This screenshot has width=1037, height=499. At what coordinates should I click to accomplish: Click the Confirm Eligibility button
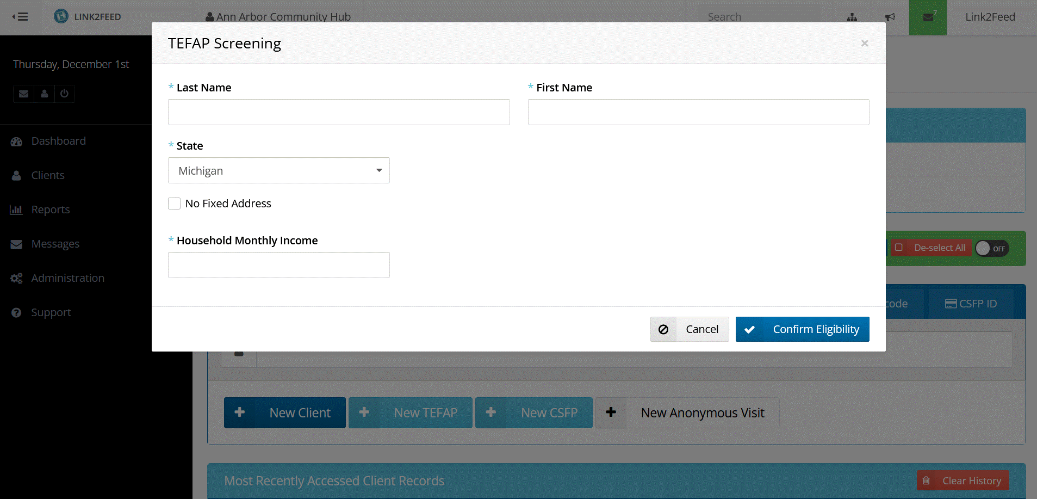point(802,329)
